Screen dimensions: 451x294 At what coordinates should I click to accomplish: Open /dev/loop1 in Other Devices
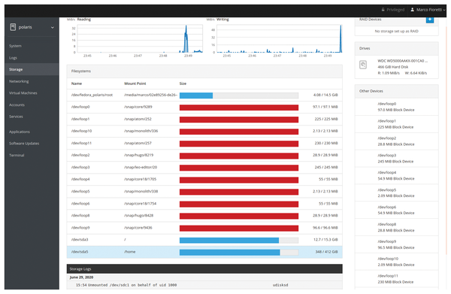[x=396, y=124]
